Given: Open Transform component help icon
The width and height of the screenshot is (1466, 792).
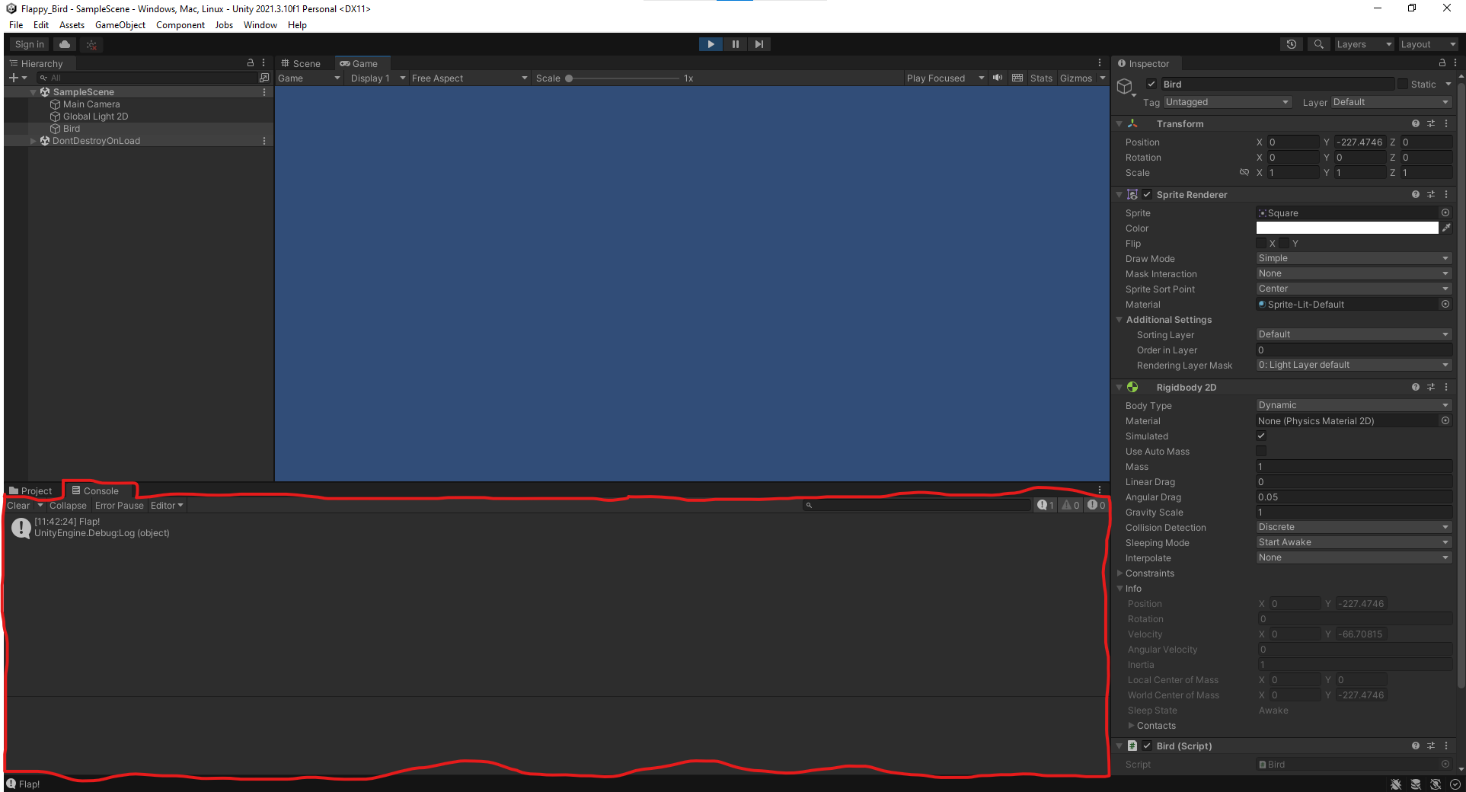Looking at the screenshot, I should [x=1415, y=123].
